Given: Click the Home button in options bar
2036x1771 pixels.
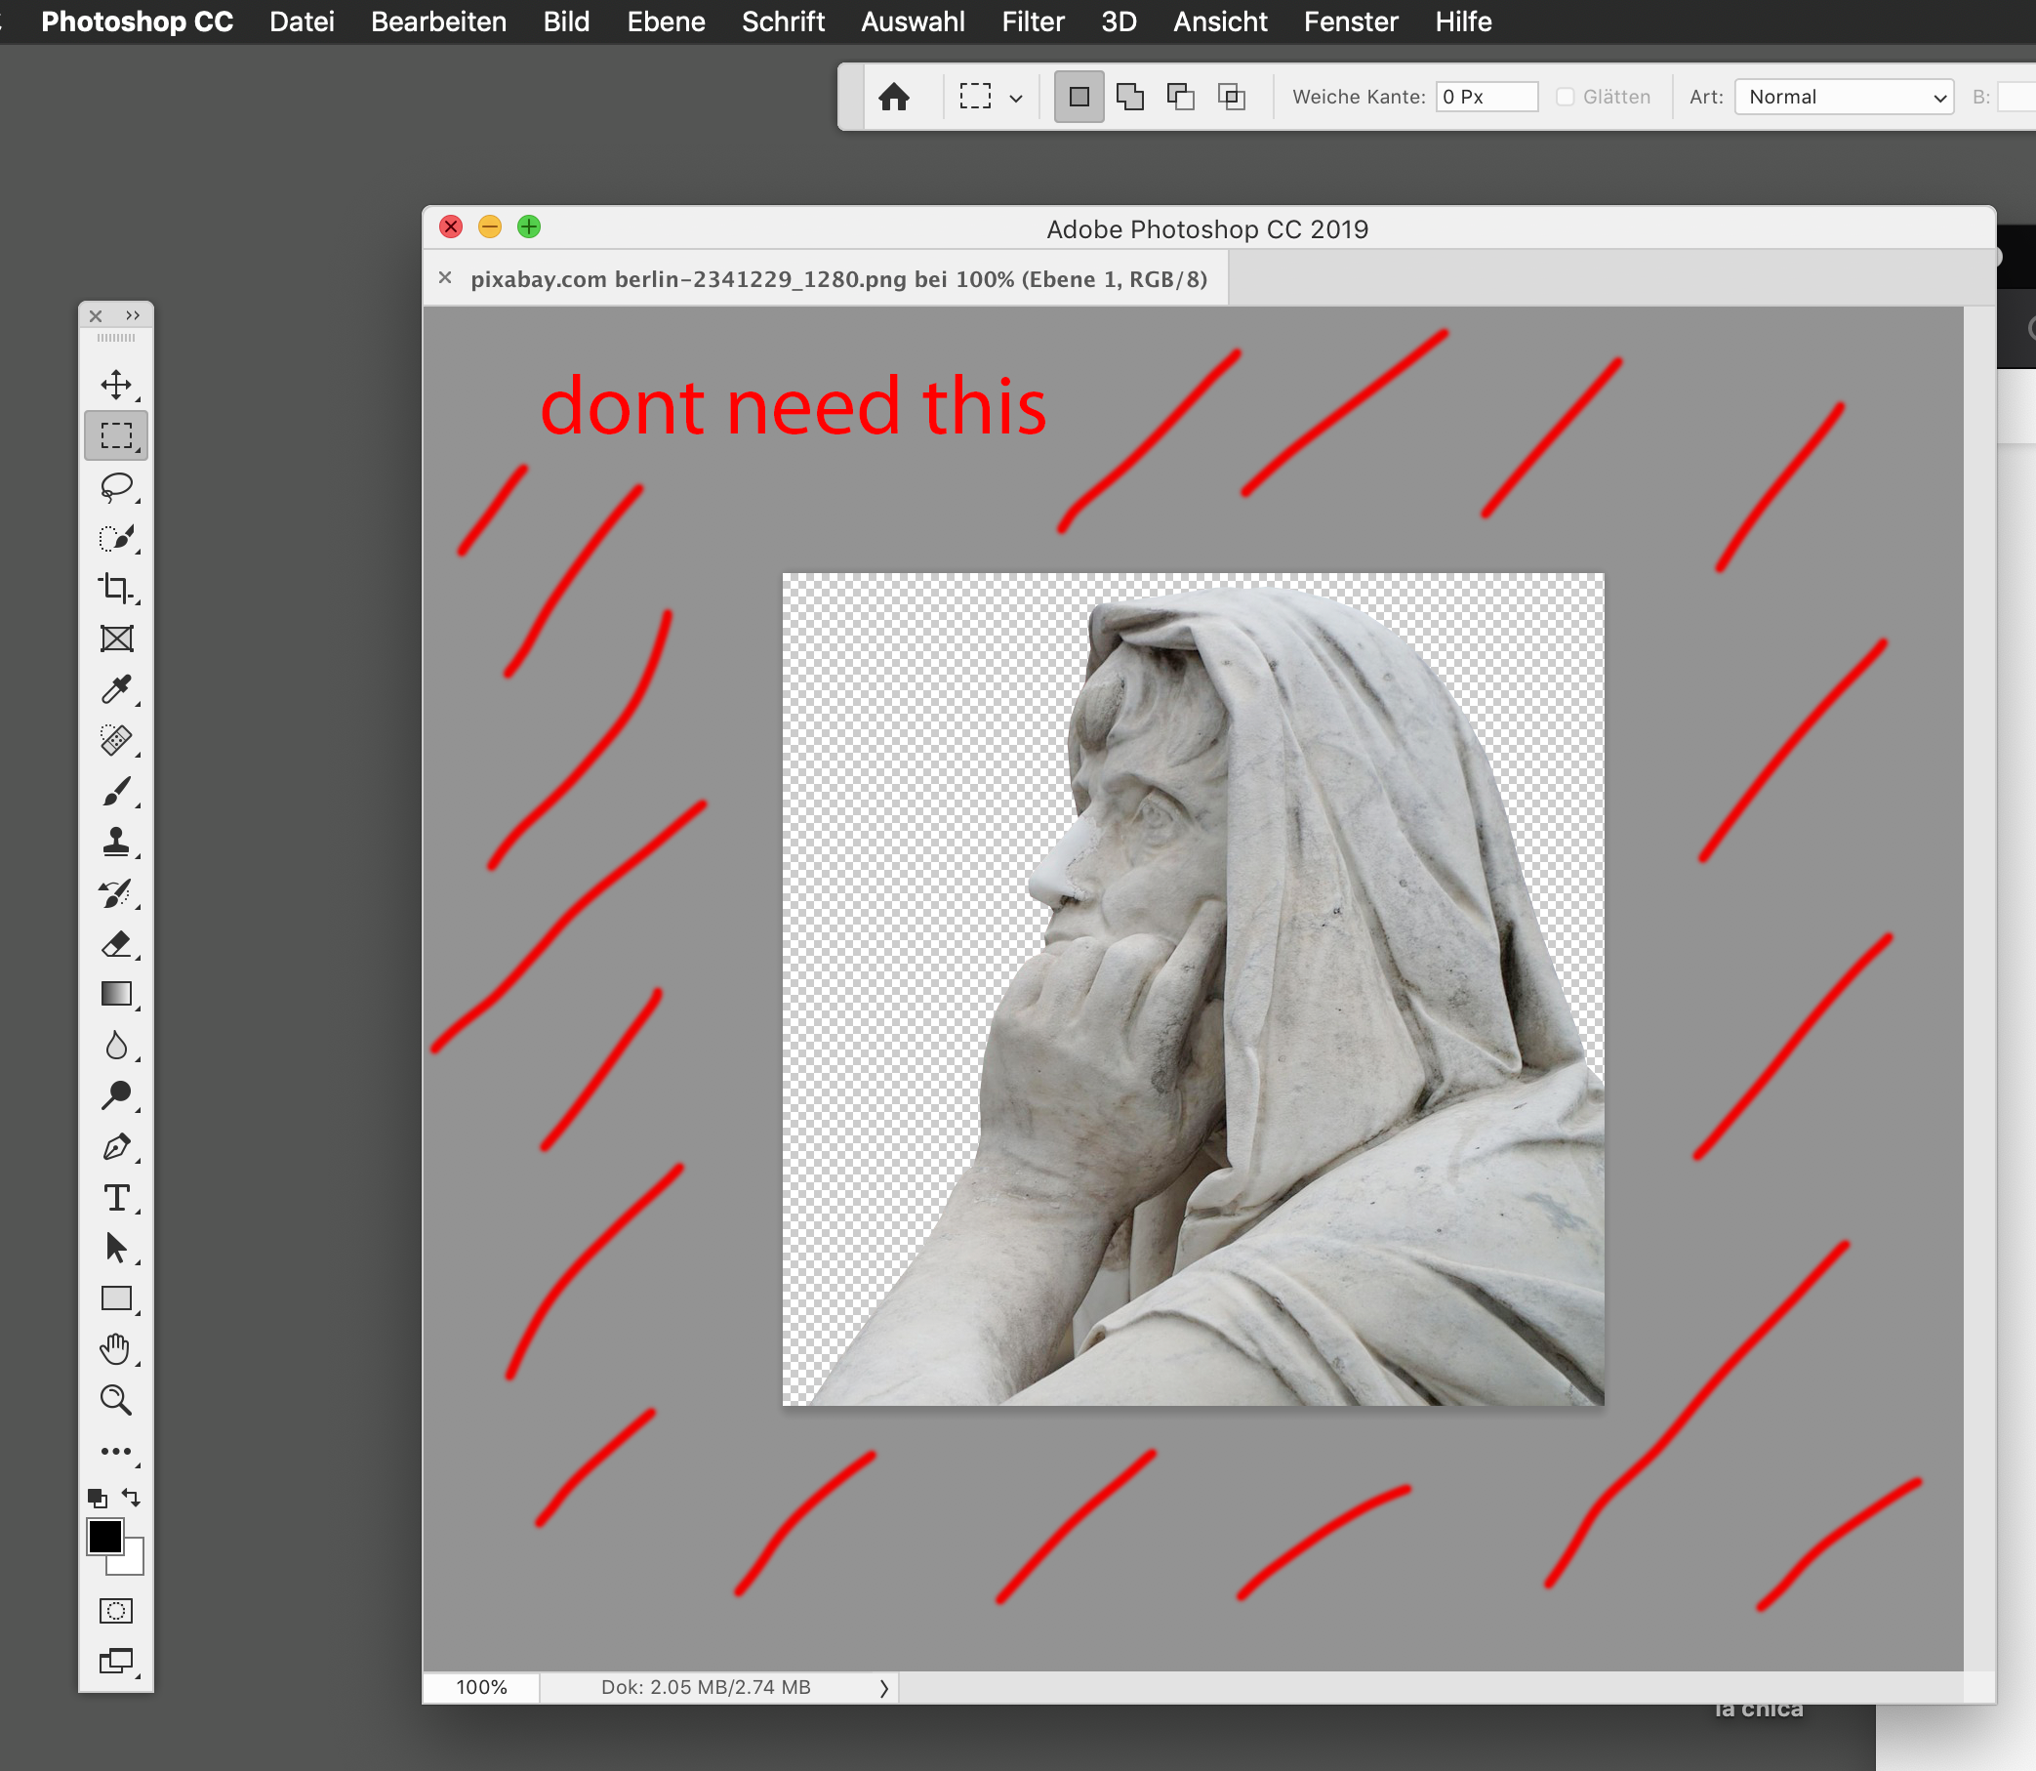Looking at the screenshot, I should pyautogui.click(x=894, y=97).
